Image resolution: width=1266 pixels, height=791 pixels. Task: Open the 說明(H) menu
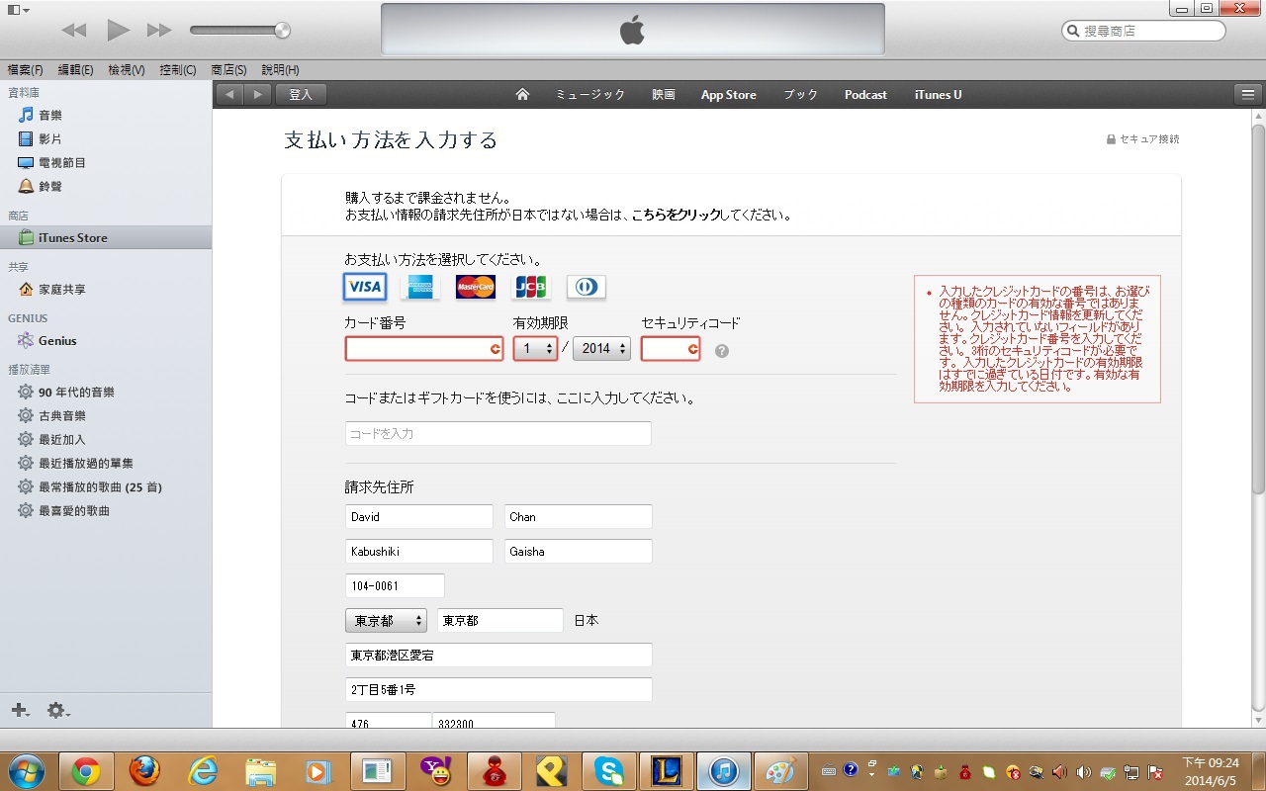(x=280, y=70)
